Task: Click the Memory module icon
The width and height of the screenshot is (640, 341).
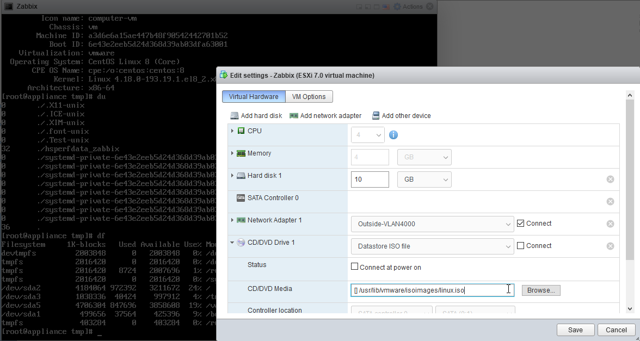Action: [x=241, y=153]
